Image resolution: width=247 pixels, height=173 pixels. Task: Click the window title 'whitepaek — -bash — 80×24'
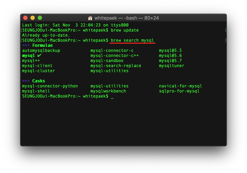click(127, 18)
